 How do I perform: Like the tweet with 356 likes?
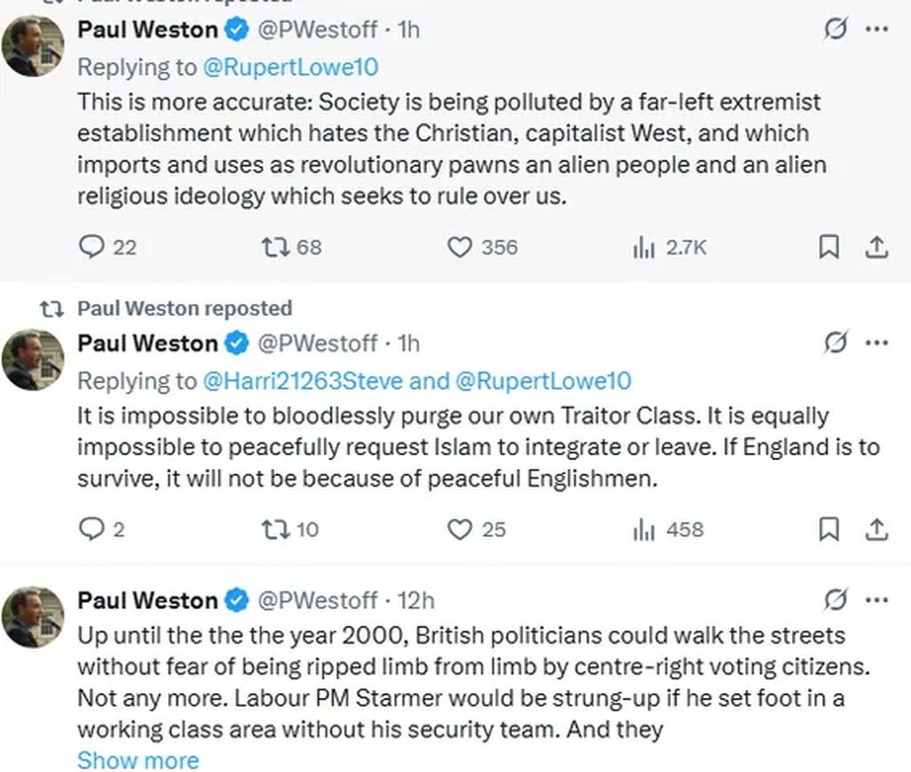click(459, 246)
